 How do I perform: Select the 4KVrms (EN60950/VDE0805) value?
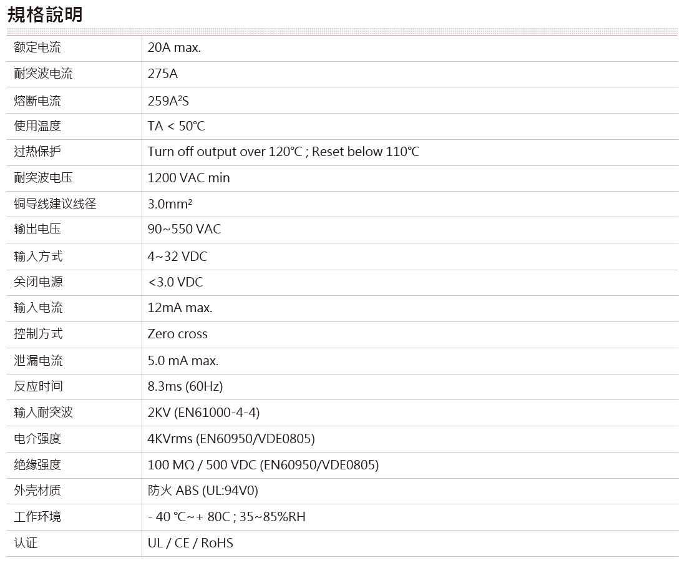pos(231,439)
